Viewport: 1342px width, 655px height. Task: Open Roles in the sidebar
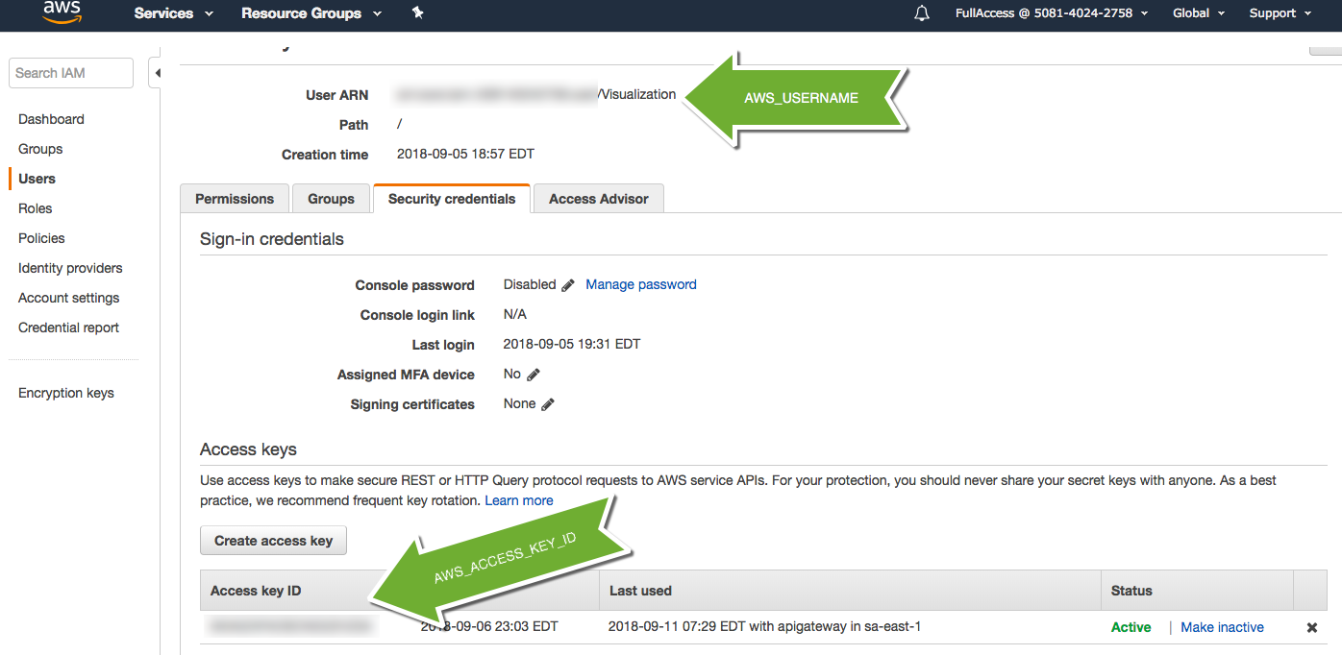click(x=36, y=208)
